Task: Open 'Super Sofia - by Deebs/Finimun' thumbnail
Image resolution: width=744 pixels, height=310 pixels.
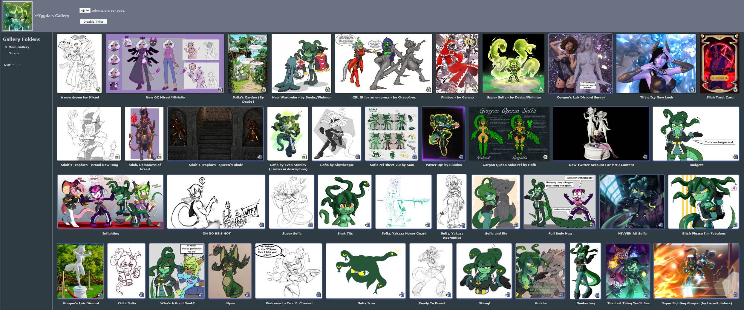Action: [513, 63]
